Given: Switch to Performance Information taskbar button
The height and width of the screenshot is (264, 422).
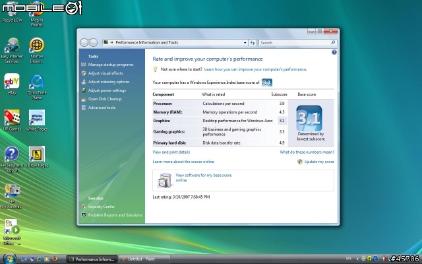Looking at the screenshot, I should [x=92, y=259].
